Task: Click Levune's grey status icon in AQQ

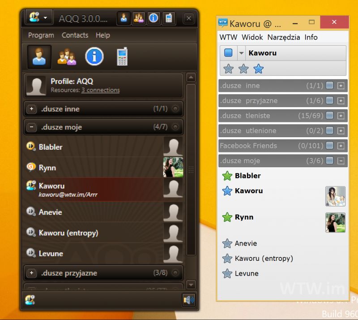Action: 31,253
